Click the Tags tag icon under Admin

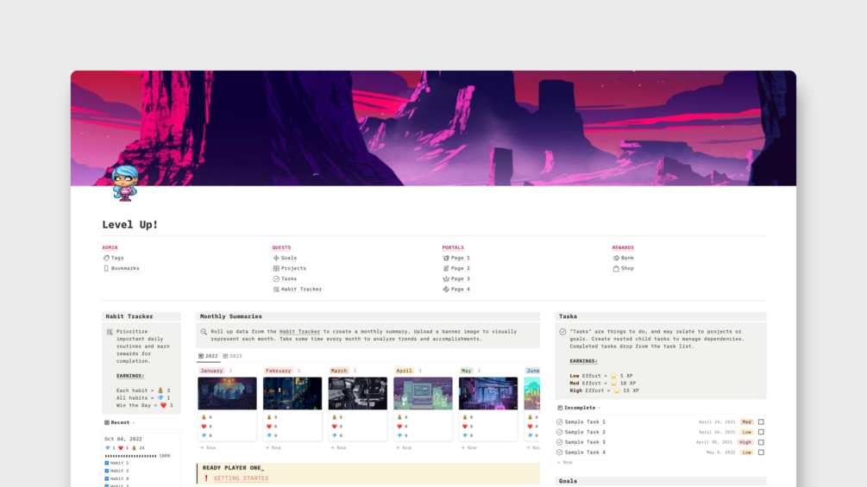click(106, 258)
